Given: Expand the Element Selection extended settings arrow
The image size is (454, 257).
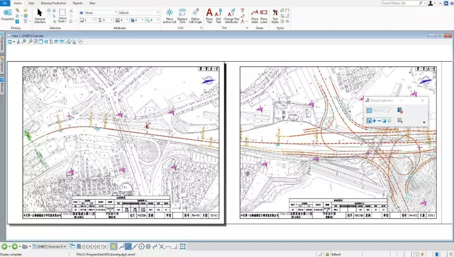Looking at the screenshot, I should point(424,123).
